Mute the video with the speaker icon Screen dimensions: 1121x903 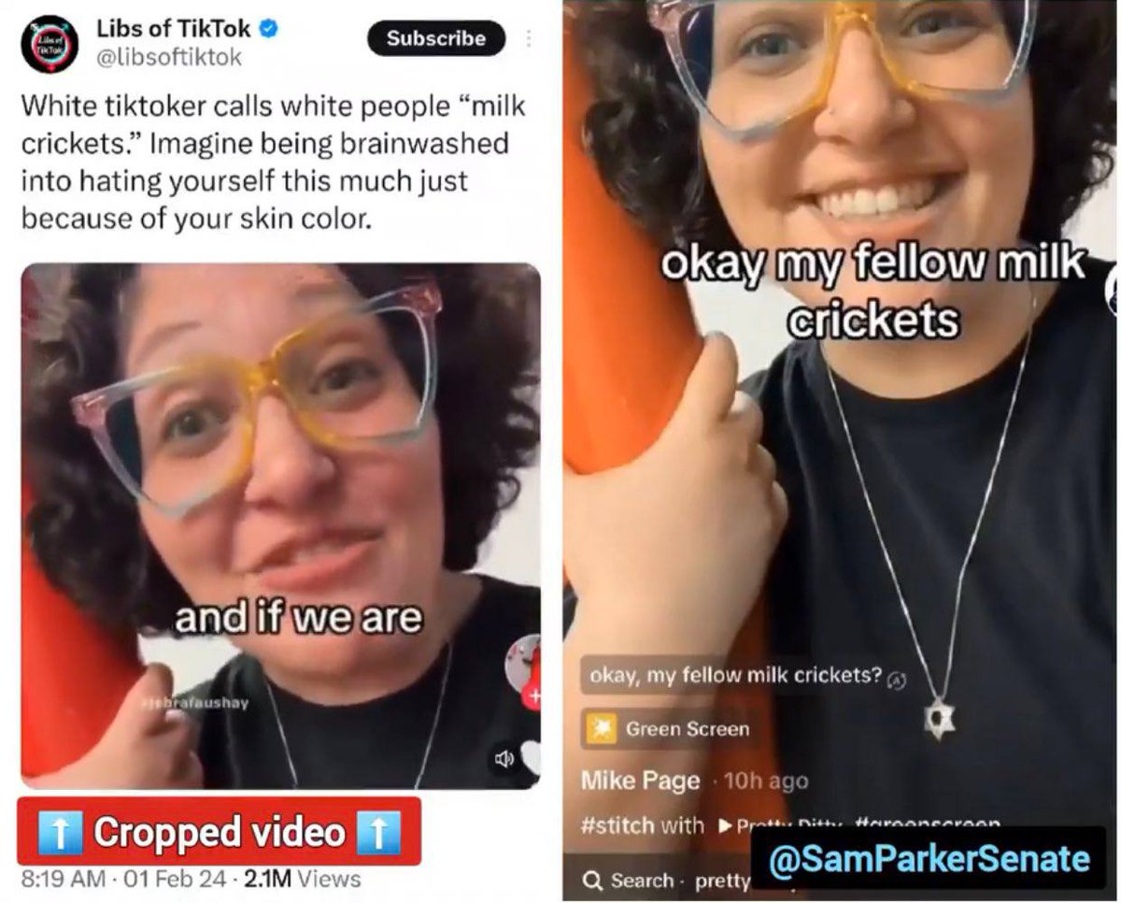504,759
